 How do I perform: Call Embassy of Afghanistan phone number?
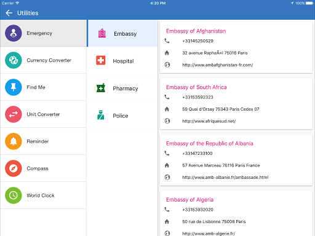[197, 41]
